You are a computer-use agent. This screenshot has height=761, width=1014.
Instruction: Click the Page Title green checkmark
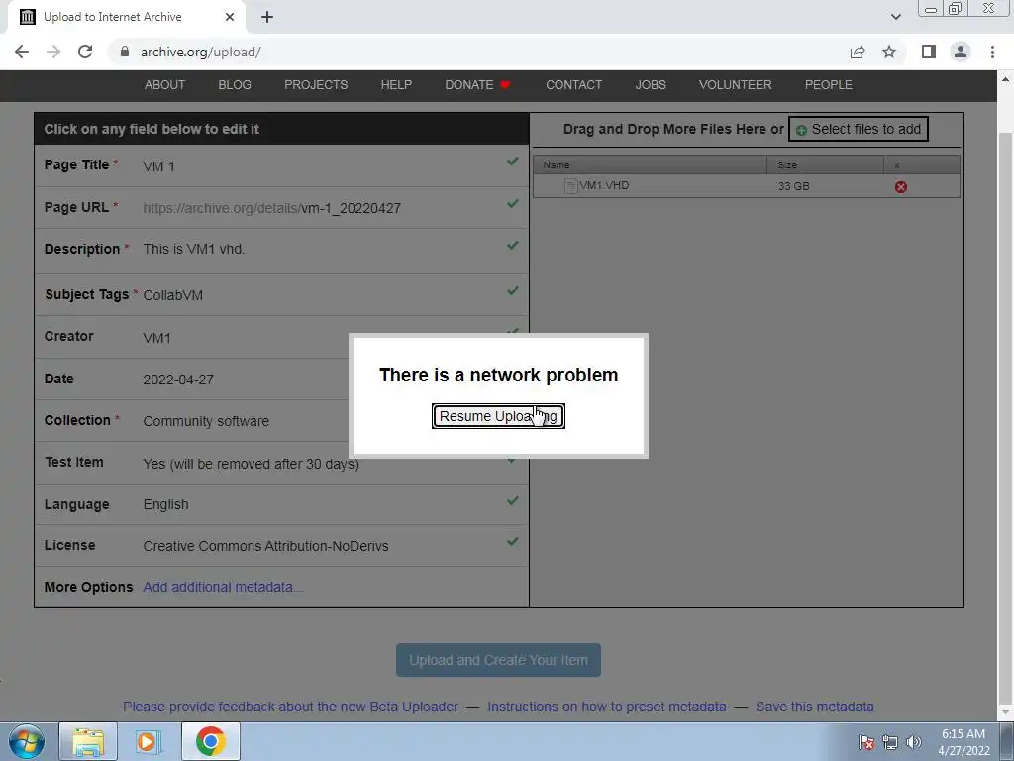[x=512, y=162]
